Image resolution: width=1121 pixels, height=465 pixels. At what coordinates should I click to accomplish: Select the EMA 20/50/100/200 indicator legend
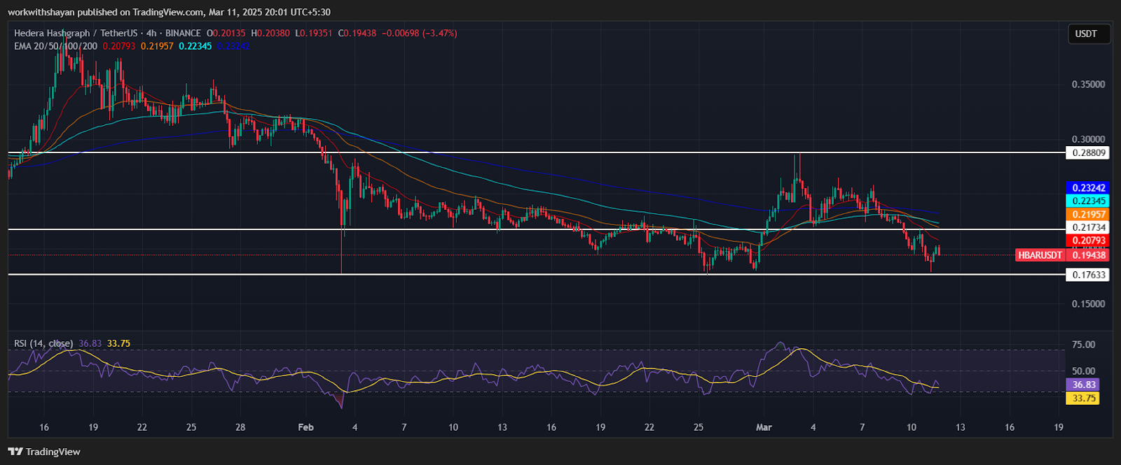tap(56, 46)
